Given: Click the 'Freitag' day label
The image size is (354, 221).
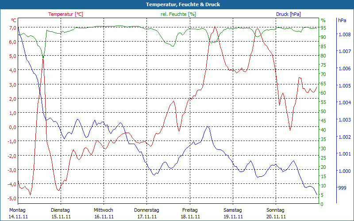Looking at the screenshot, I should (190, 210).
